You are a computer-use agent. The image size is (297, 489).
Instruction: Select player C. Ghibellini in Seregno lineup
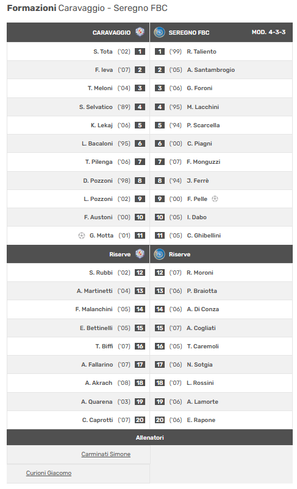[204, 236]
